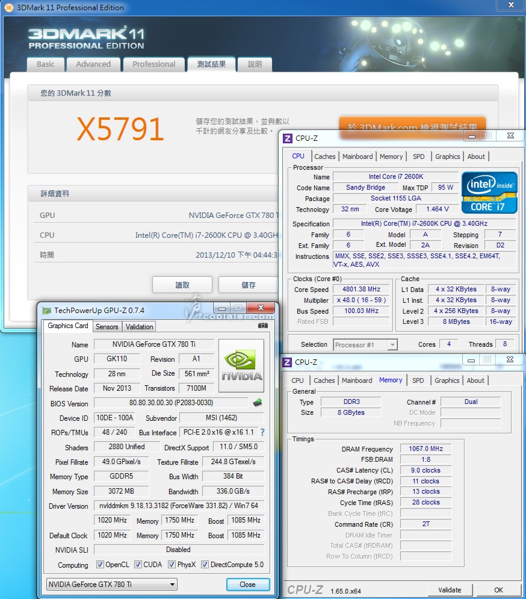Click the 3DMark 11 title bar app icon
Screen dimensions: 526x599
8,7
